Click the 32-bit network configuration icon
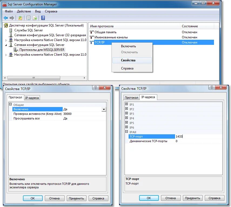Image resolution: width=231 pixels, height=207 pixels. pos(11,35)
